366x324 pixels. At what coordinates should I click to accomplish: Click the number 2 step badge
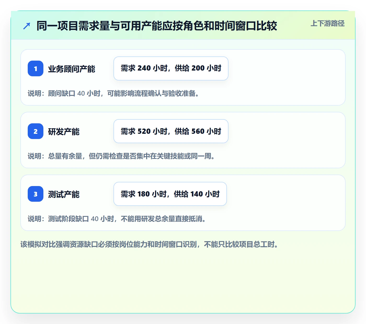click(36, 131)
